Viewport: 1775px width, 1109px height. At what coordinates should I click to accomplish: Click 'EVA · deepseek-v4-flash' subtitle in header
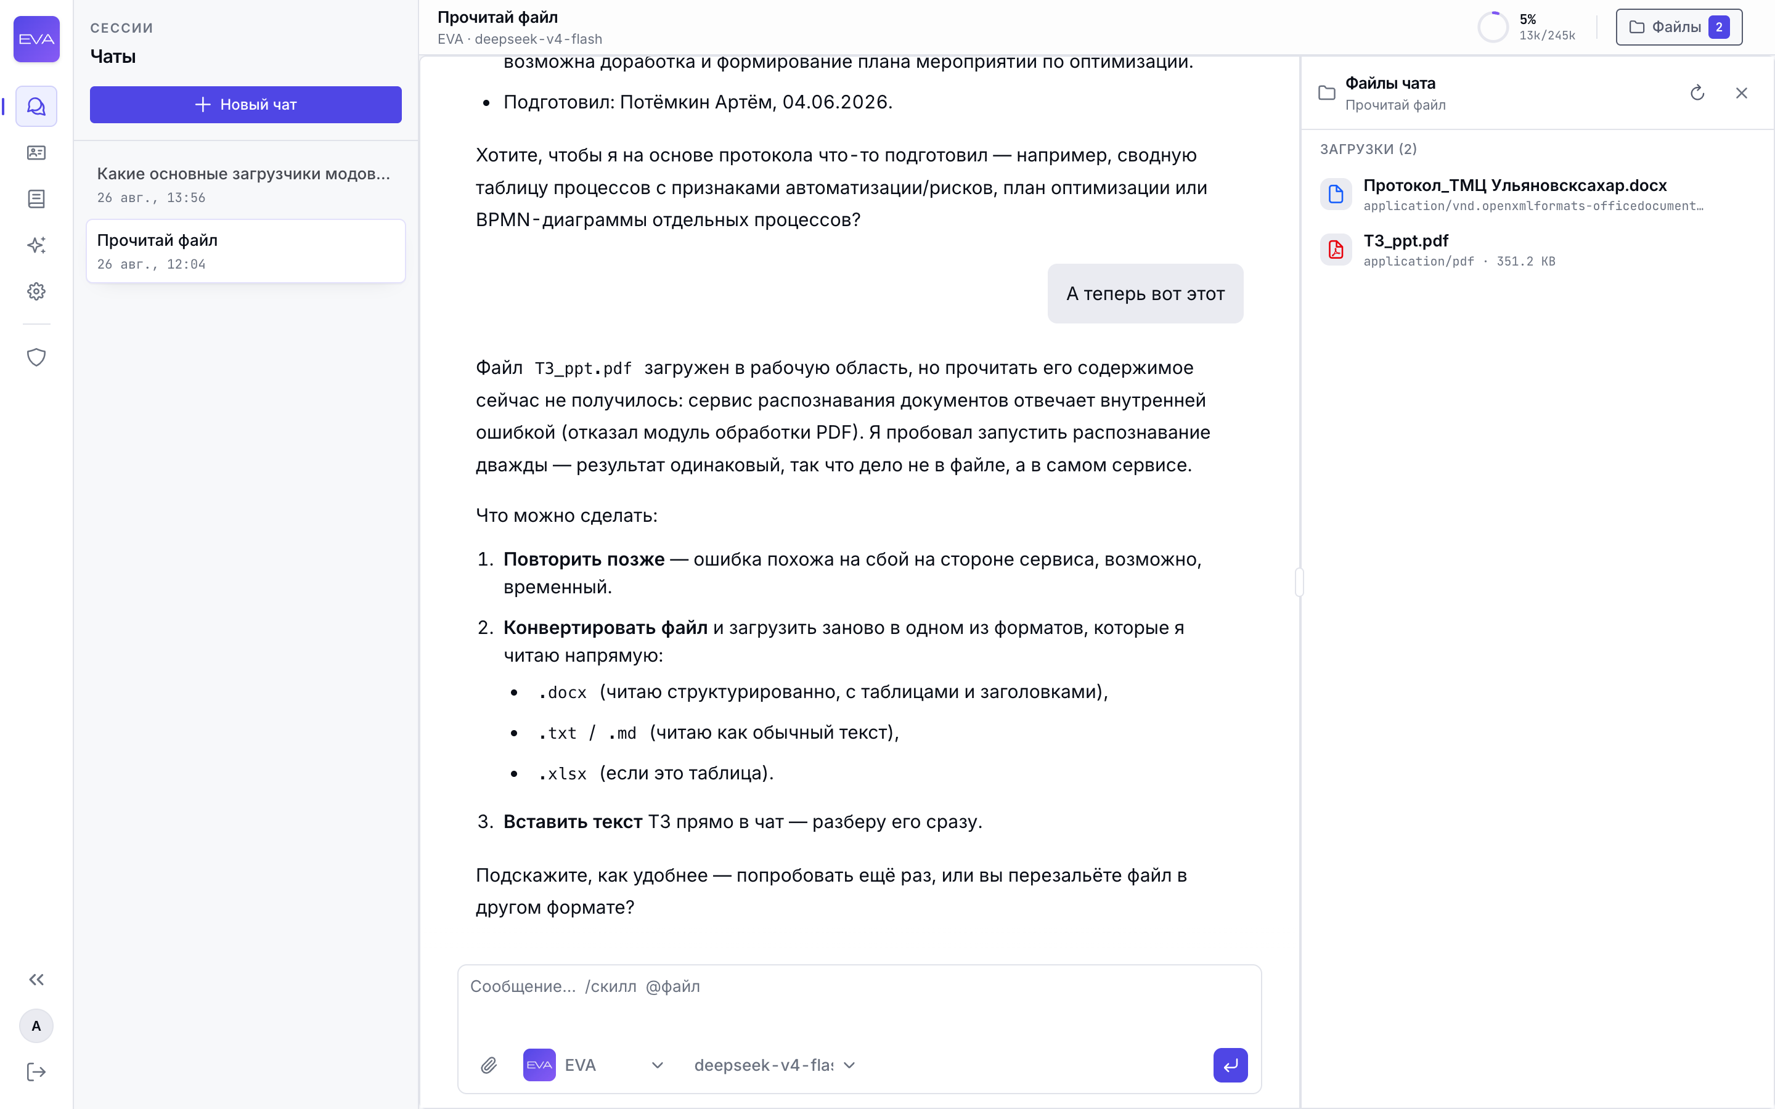coord(520,39)
